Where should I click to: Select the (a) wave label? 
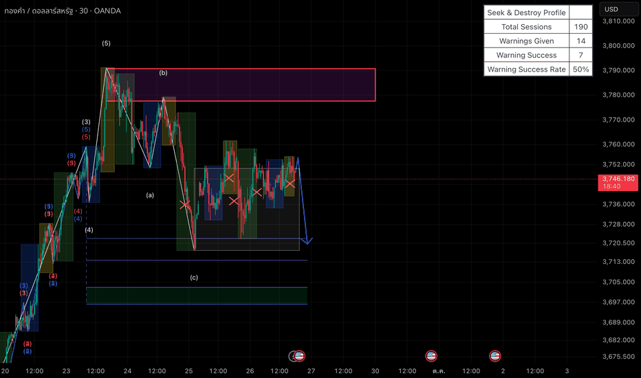(x=150, y=195)
